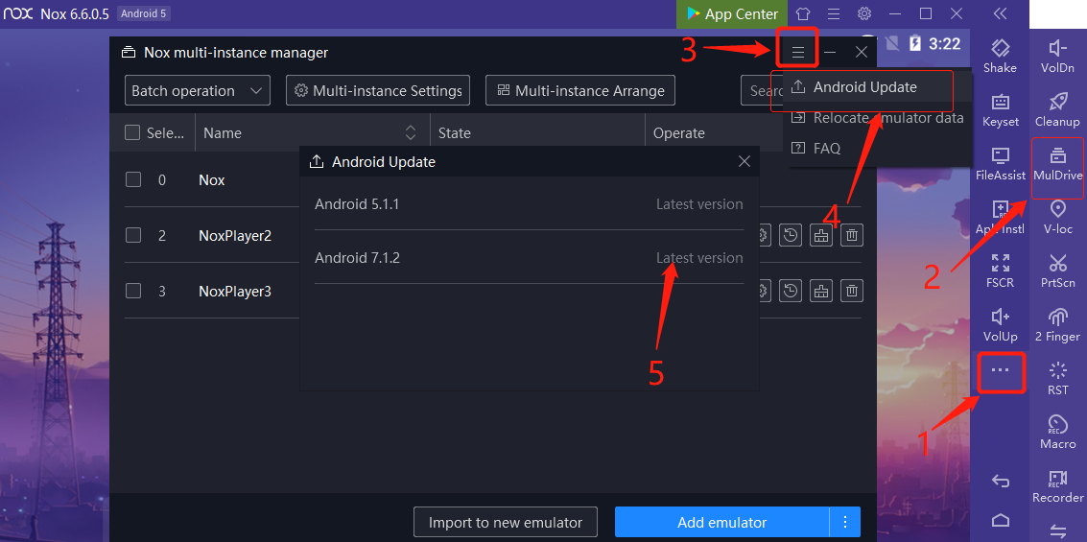Viewport: 1087px width, 542px height.
Task: Click the Android 5 version badge
Action: coord(144,13)
